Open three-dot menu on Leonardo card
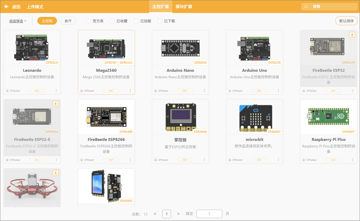This screenshot has height=221, width=360. (56, 91)
